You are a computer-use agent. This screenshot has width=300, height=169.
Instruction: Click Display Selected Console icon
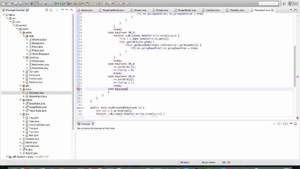(279, 124)
